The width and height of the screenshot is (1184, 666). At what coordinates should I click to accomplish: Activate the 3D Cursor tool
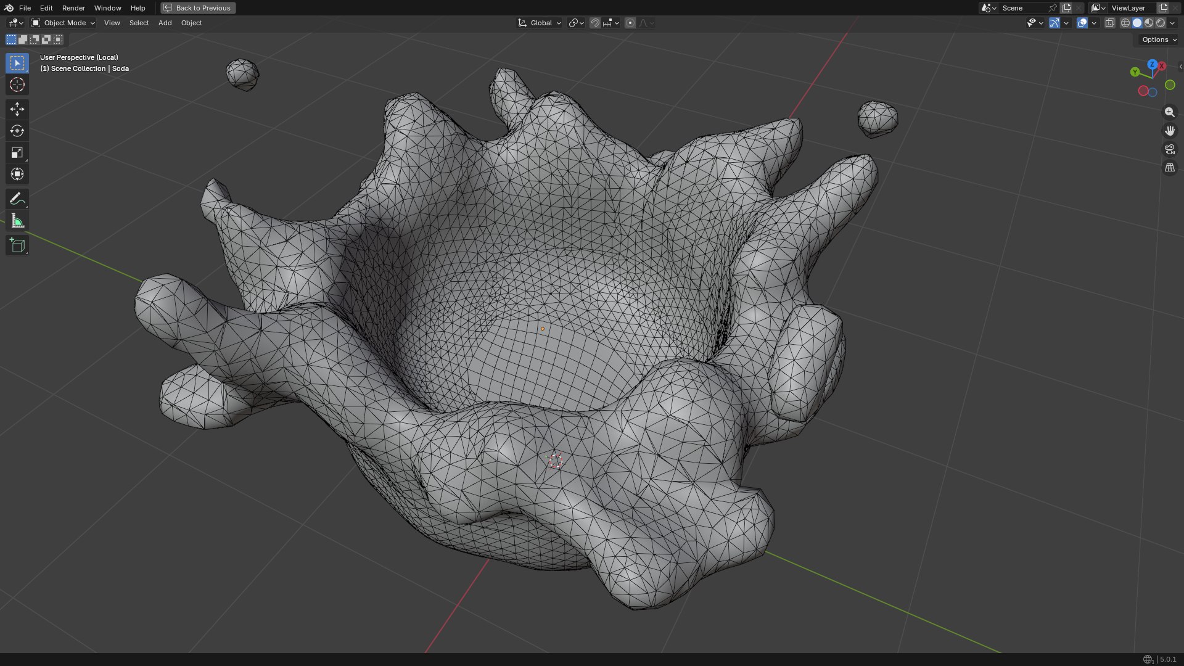click(17, 84)
